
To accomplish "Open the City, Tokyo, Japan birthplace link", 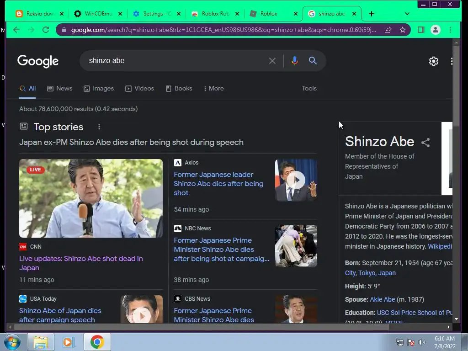I will [370, 273].
